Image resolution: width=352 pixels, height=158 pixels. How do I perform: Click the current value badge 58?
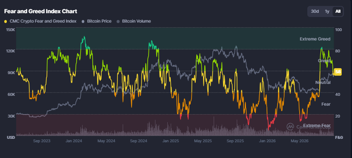click(x=338, y=72)
